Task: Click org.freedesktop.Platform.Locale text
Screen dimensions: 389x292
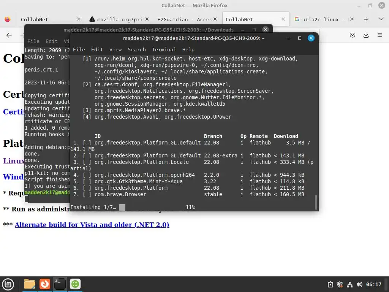Action: tap(142, 162)
